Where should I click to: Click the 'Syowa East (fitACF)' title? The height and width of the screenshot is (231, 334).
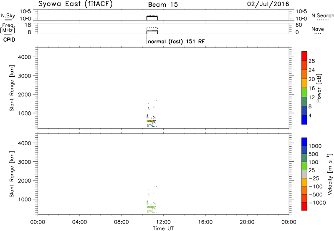coord(76,4)
